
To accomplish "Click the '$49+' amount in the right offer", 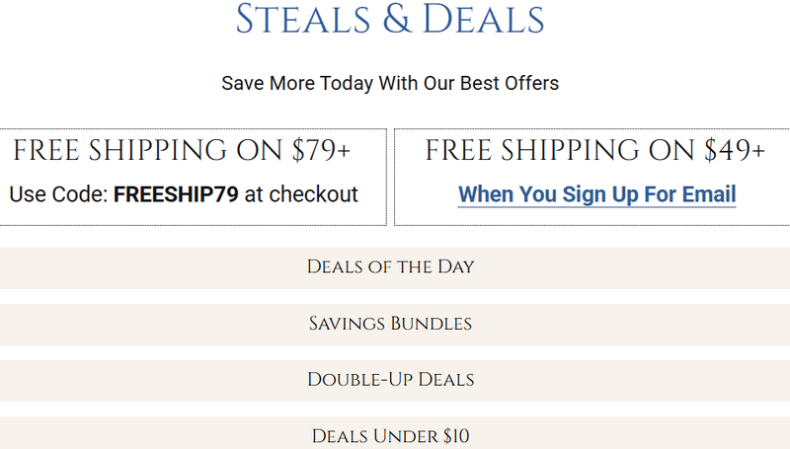I will (735, 151).
